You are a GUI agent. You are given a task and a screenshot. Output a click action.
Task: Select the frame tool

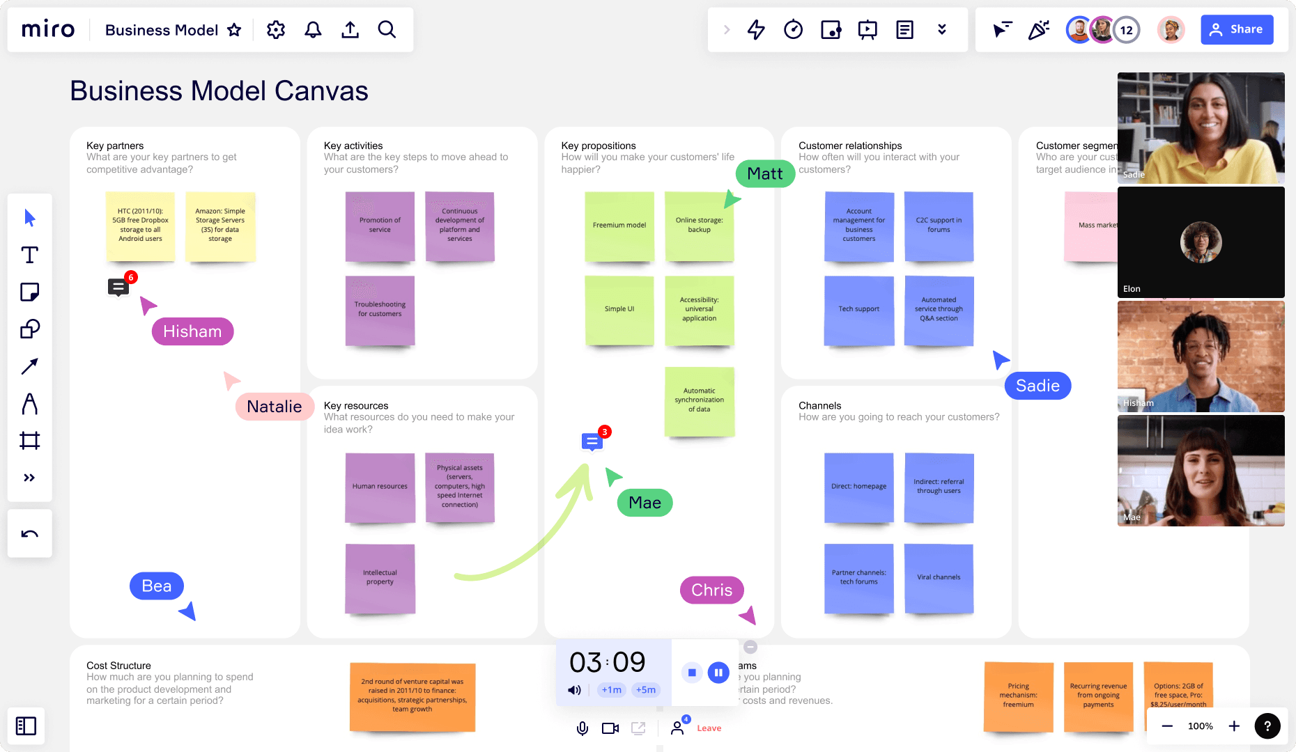pos(29,440)
